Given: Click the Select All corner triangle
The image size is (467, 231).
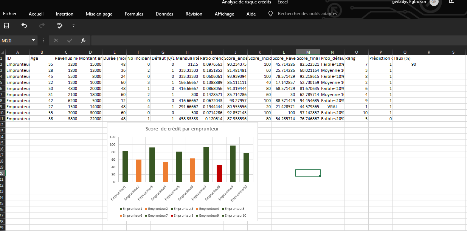Looking at the screenshot, I should pyautogui.click(x=3, y=52).
